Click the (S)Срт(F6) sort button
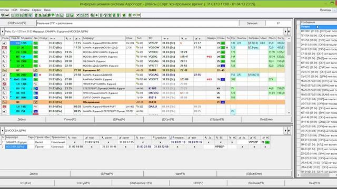The width and height of the screenshot is (337, 189). (x=168, y=119)
